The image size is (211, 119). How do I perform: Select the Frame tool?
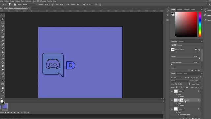pos(3,37)
